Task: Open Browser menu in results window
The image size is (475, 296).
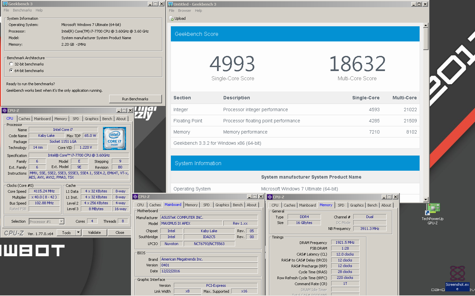Action: pyautogui.click(x=184, y=11)
